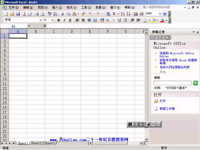The width and height of the screenshot is (200, 150).
Task: Open the 格式 (Format) menu
Action: pyautogui.click(x=72, y=7)
